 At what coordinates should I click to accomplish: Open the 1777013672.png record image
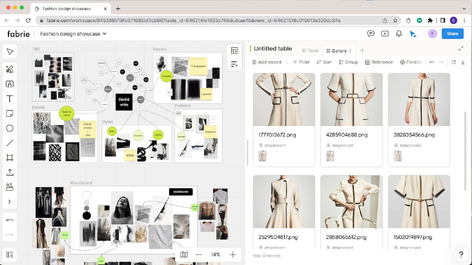click(x=284, y=100)
